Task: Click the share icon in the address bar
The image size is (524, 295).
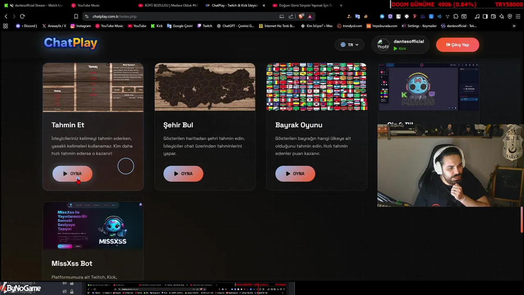Action: [291, 16]
